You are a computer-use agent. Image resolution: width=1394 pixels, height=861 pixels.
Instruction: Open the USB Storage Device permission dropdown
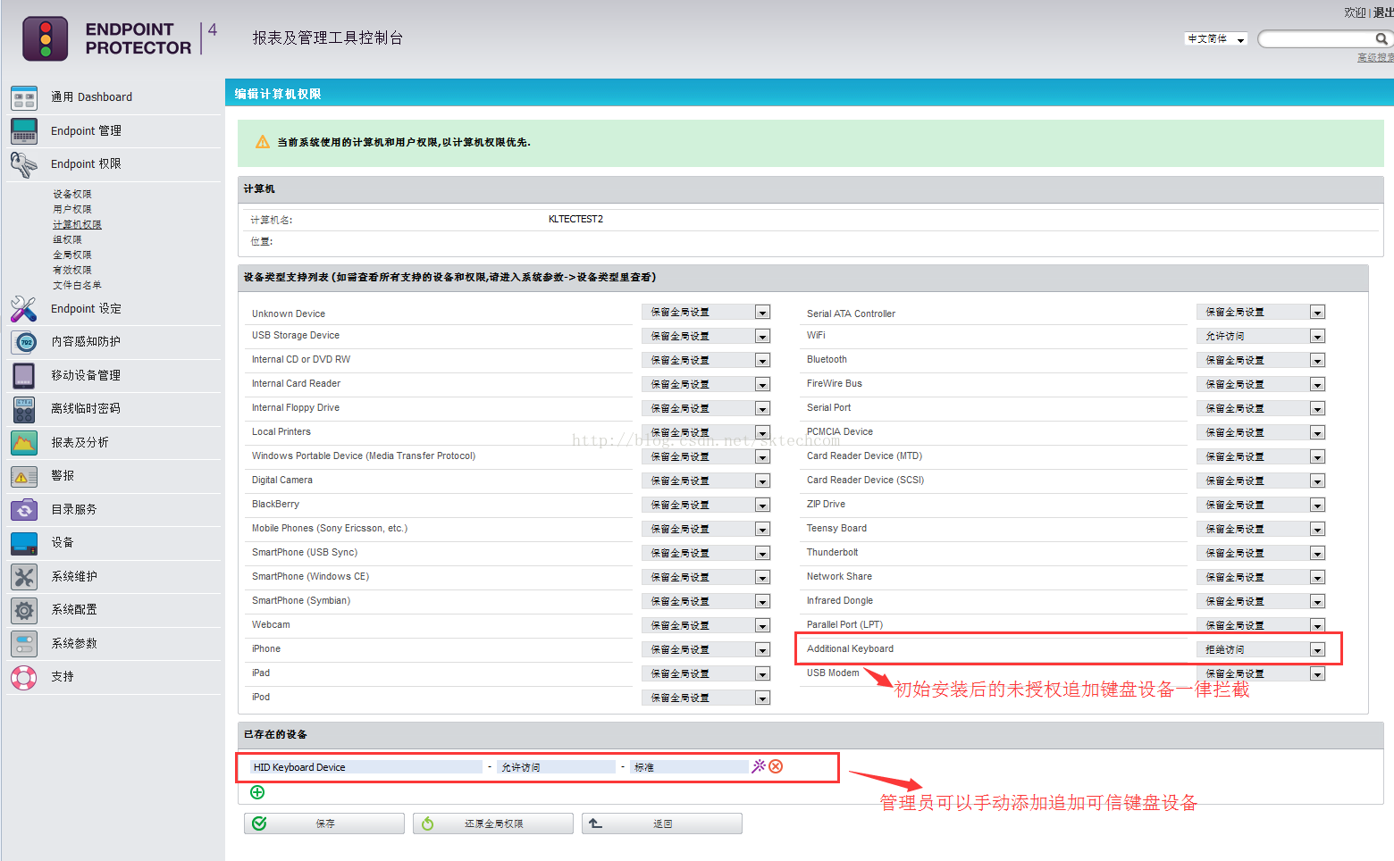pyautogui.click(x=706, y=336)
